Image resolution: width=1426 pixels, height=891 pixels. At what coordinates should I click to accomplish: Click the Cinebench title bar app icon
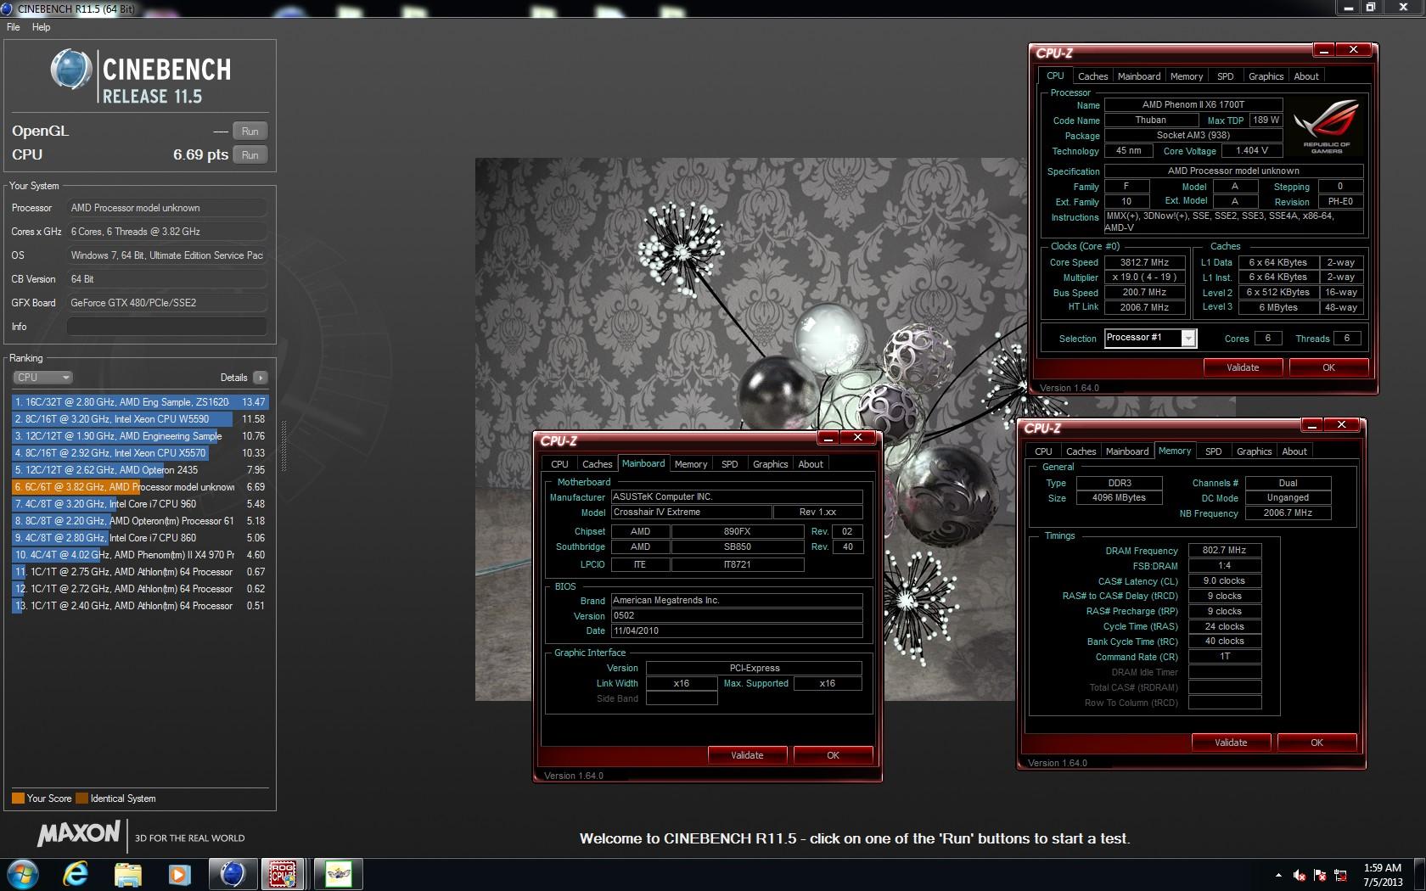pos(8,8)
